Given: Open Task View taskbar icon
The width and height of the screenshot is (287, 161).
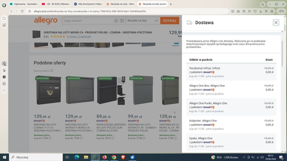Looking at the screenshot, I should coord(67,157).
